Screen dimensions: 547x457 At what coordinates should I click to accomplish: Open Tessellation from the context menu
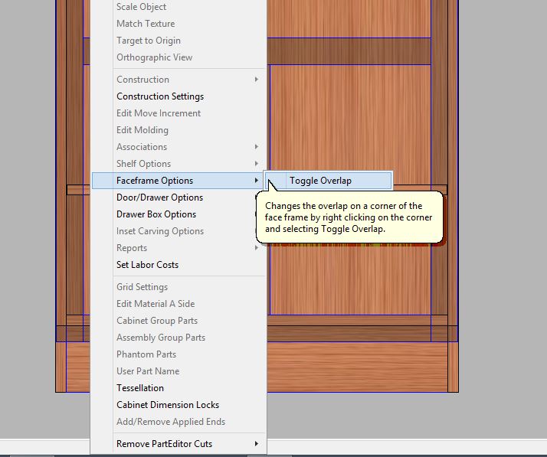coord(140,388)
